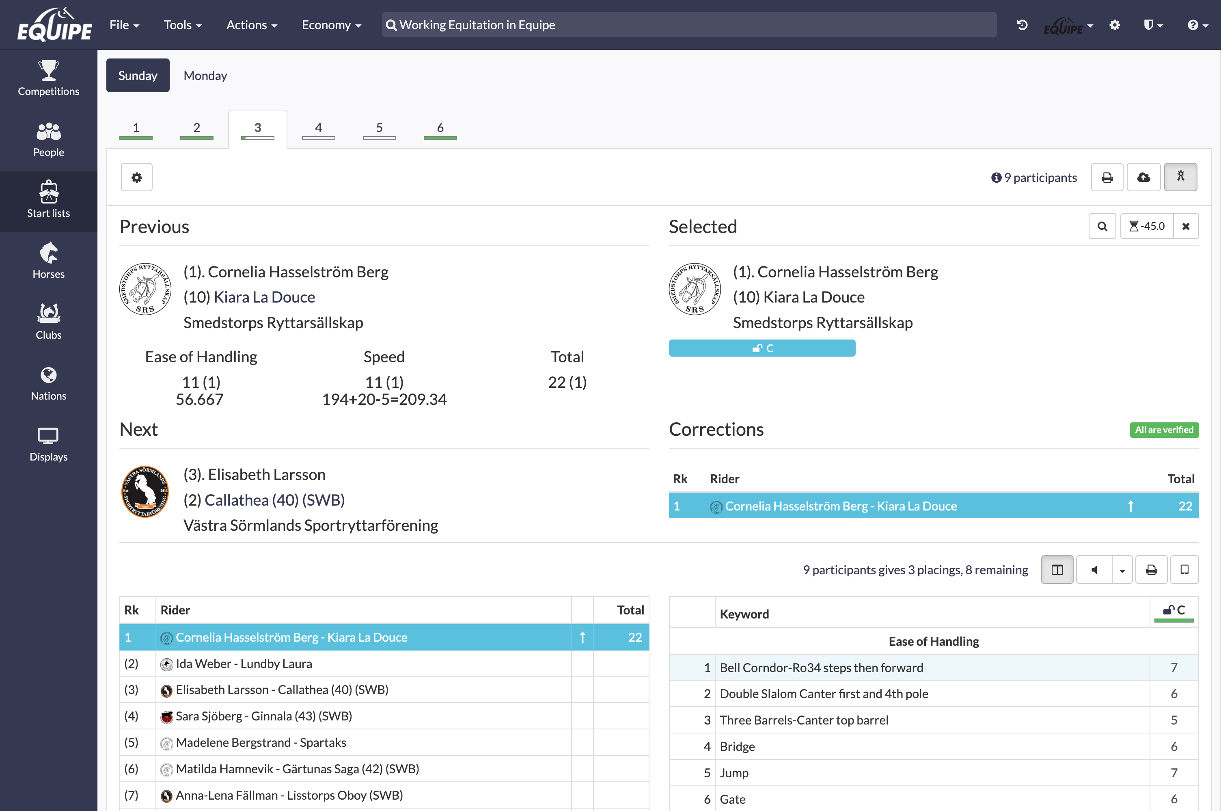1221x811 pixels.
Task: Open the competition settings gear button
Action: tap(136, 177)
